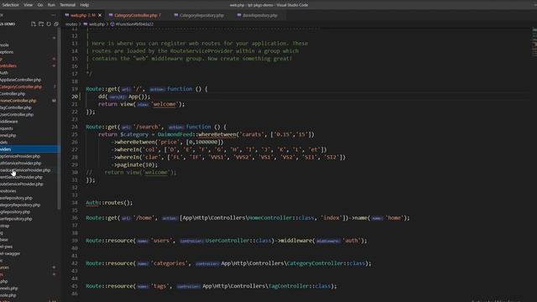Open UserRepository.php in the file tree
Viewport: 537px width, 302px height.
click(16, 219)
